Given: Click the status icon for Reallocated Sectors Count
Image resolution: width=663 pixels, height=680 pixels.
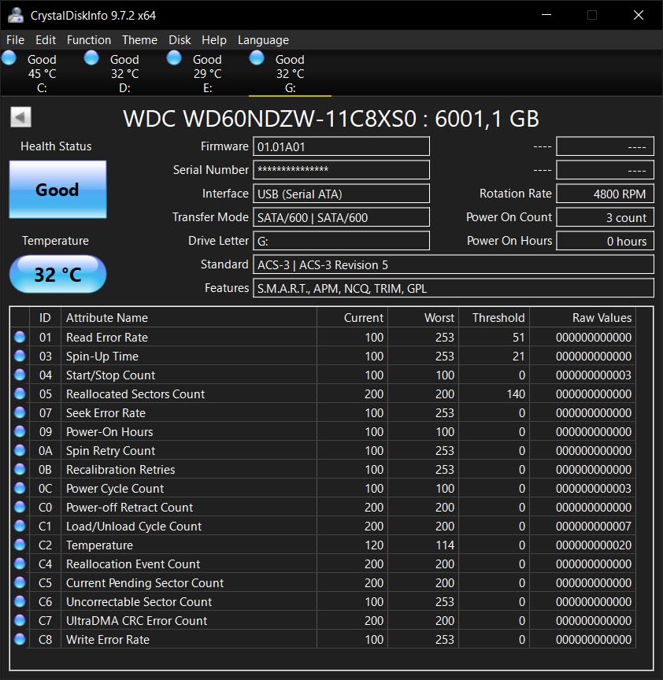Looking at the screenshot, I should click(20, 394).
